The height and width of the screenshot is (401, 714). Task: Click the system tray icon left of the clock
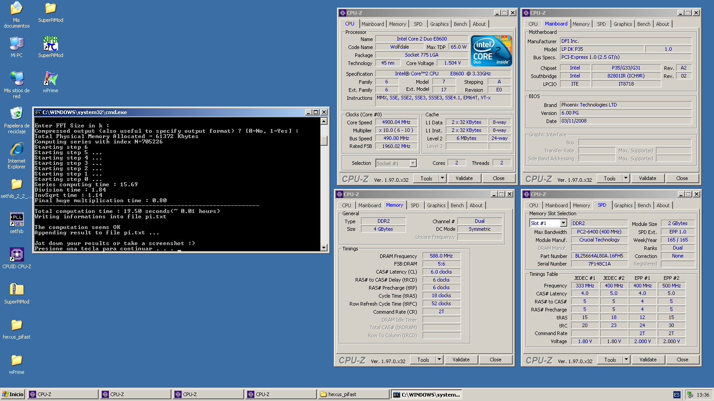(x=690, y=395)
